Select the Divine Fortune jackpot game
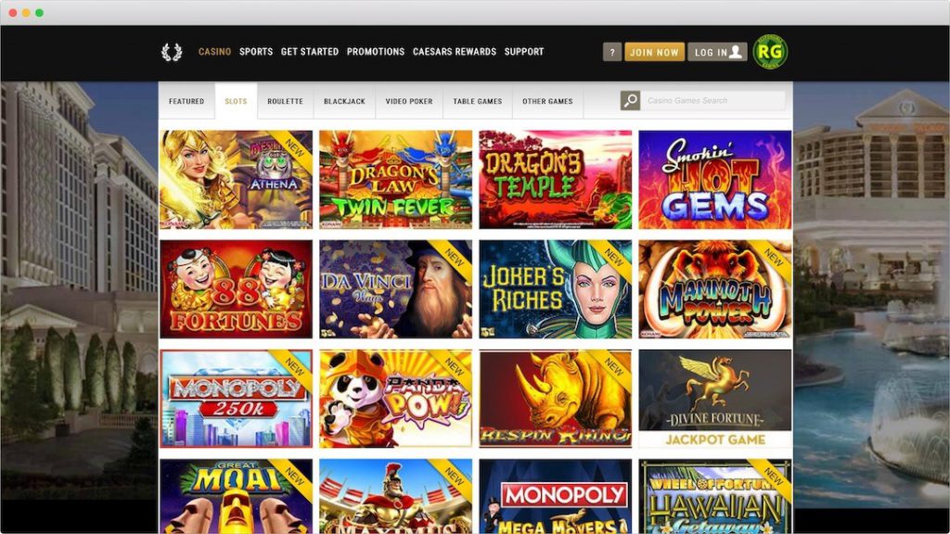The width and height of the screenshot is (950, 534). tap(715, 399)
